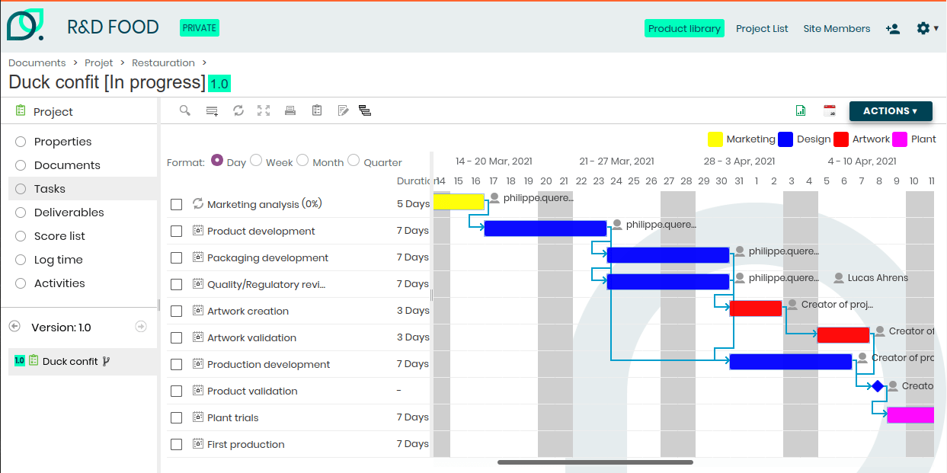
Task: Click the add new task icon
Action: [x=212, y=110]
